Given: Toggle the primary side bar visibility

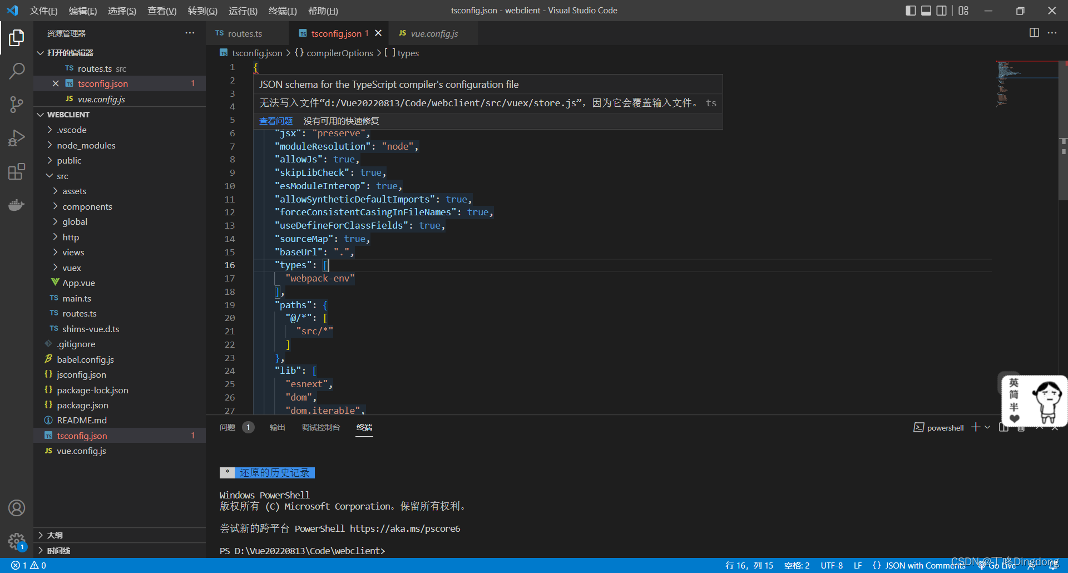Looking at the screenshot, I should coord(911,11).
